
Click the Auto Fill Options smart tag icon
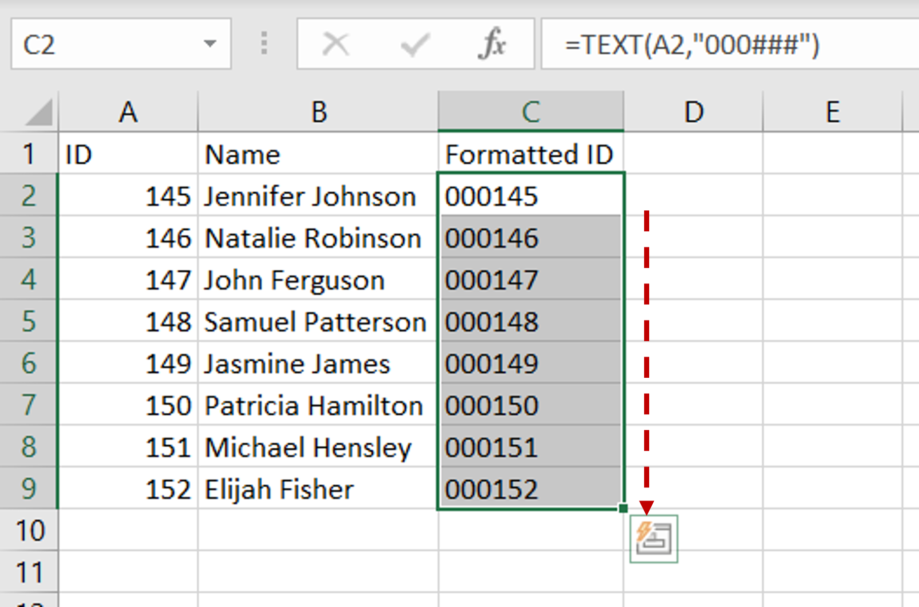coord(654,540)
